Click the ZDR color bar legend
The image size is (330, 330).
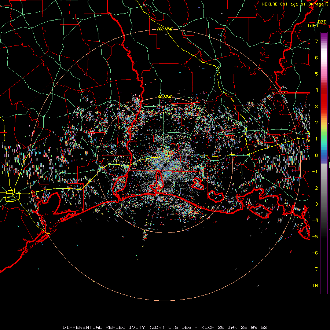[x=324, y=163]
